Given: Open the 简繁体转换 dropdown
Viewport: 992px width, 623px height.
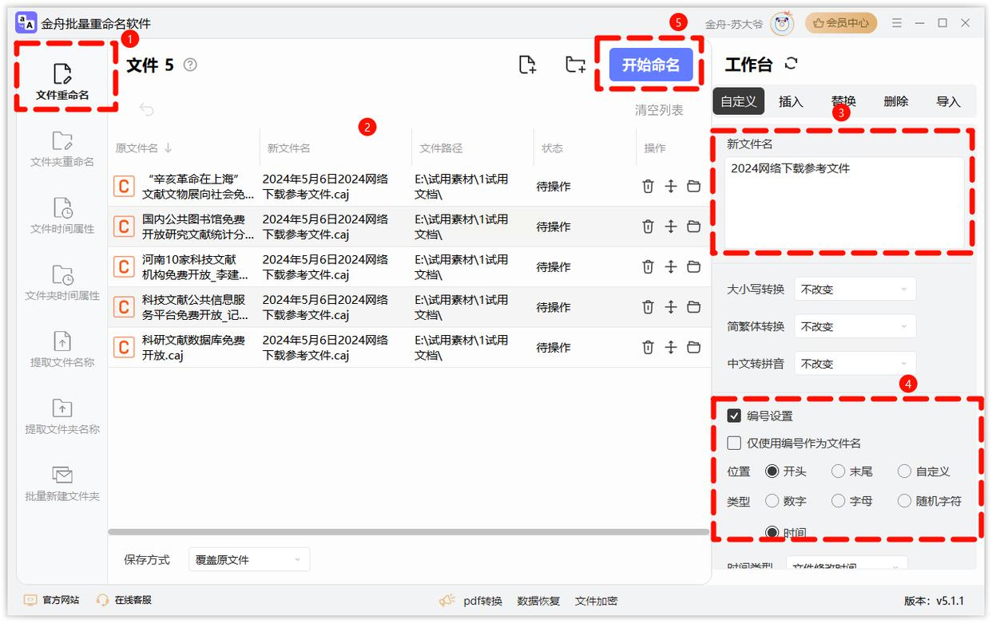Looking at the screenshot, I should 855,326.
